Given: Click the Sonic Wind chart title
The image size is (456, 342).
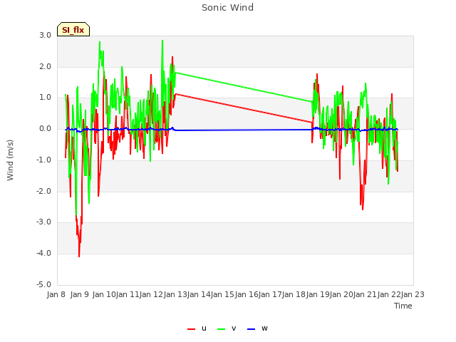Looking at the screenshot, I should click(x=228, y=8).
